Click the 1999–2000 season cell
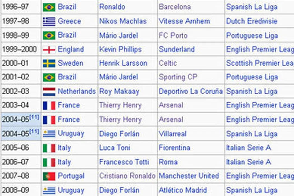Screen dimensions: 294x196 click(19, 50)
